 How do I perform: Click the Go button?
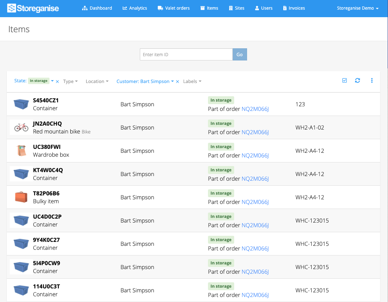point(240,54)
